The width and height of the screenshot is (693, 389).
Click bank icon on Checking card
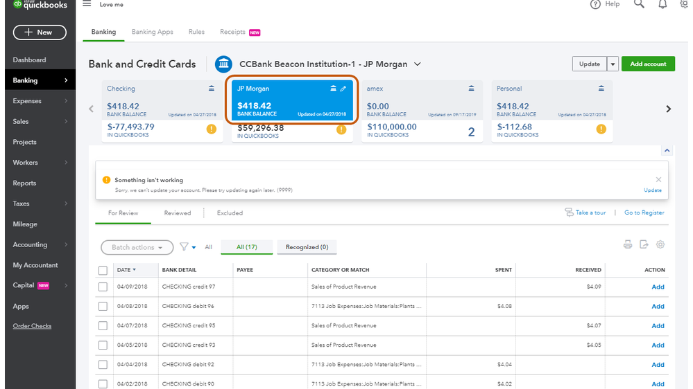(x=212, y=88)
